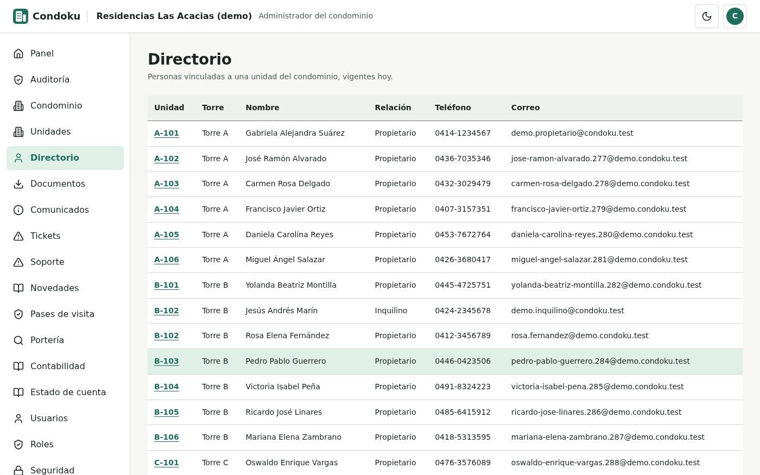Click the name Mariana Elena Zambrano
The width and height of the screenshot is (760, 475).
tap(293, 437)
